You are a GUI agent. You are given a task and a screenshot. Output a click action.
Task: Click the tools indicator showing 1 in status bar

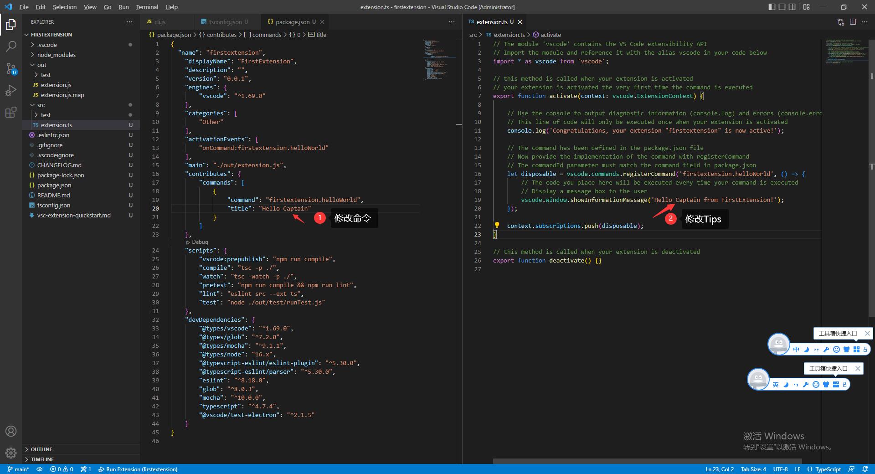(x=86, y=469)
